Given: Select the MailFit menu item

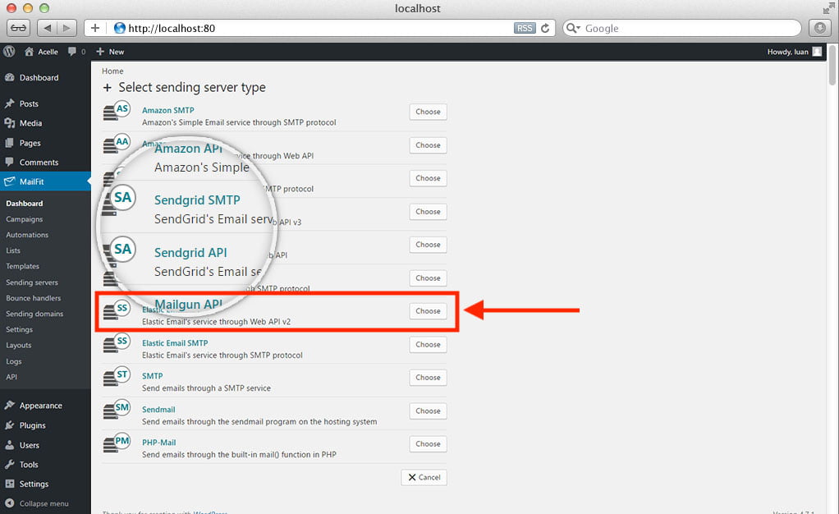Looking at the screenshot, I should tap(45, 181).
